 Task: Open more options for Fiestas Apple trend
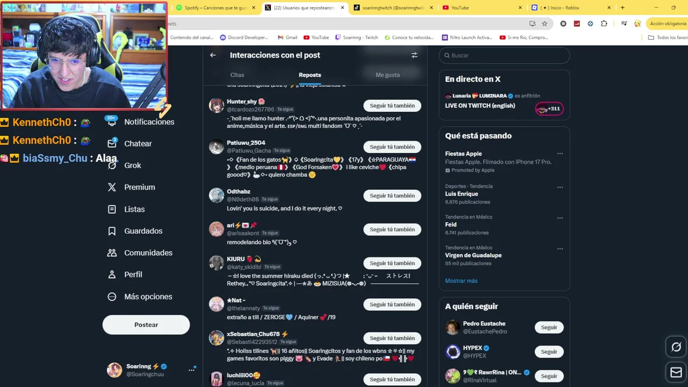pos(560,154)
